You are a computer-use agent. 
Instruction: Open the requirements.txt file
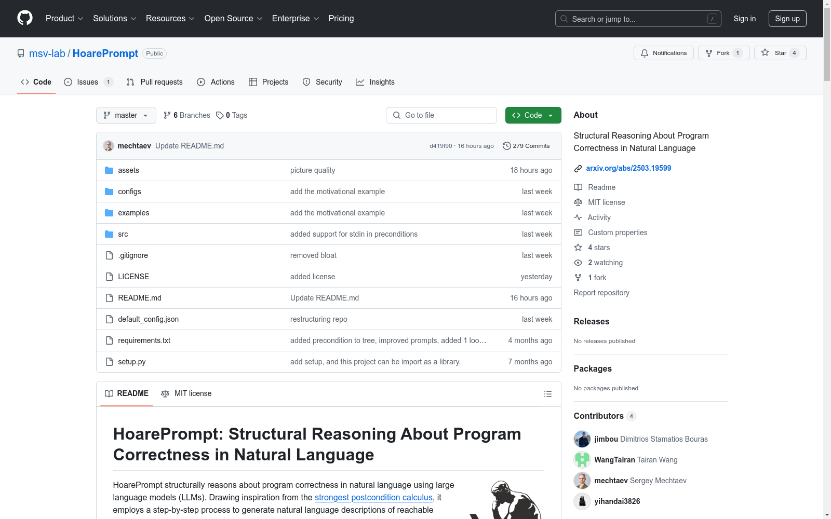click(x=144, y=340)
